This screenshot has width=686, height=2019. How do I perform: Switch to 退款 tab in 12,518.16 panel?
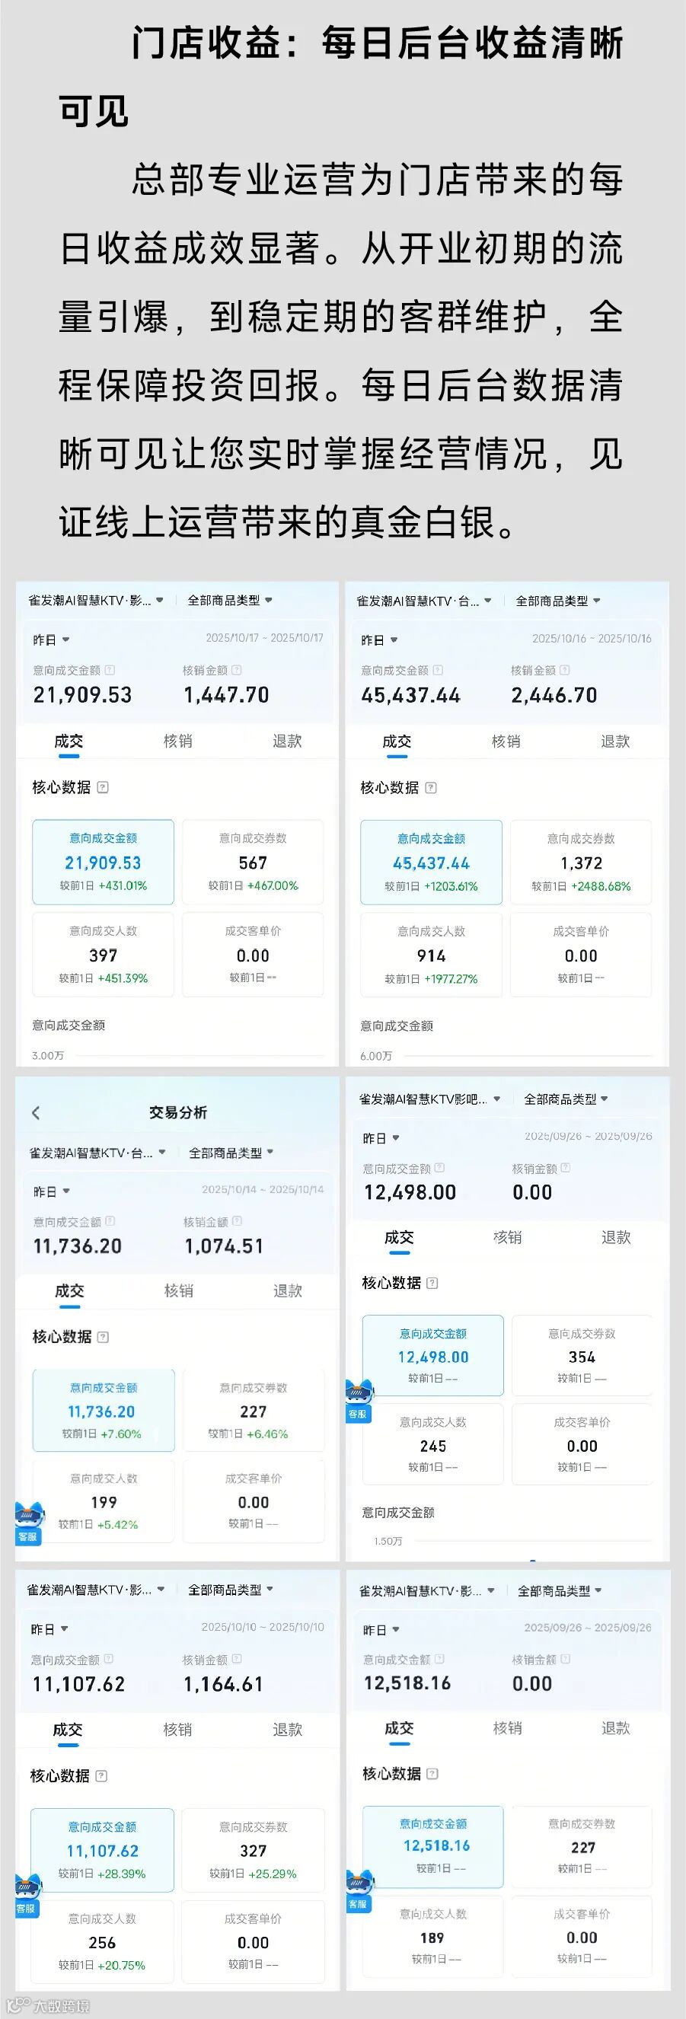coord(616,1728)
